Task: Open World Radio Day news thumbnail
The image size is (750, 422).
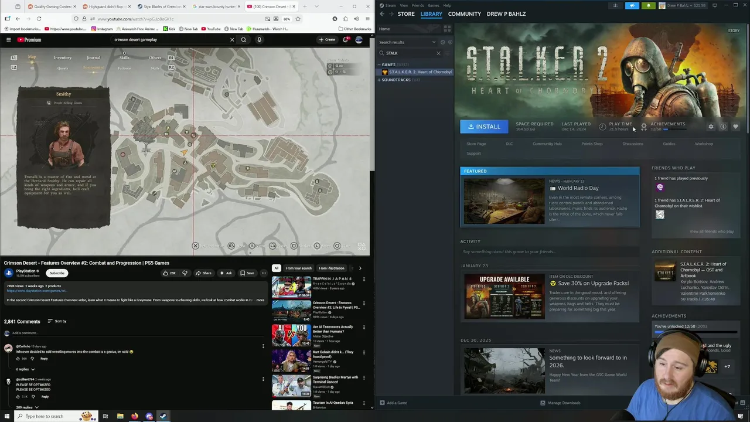Action: (x=504, y=201)
